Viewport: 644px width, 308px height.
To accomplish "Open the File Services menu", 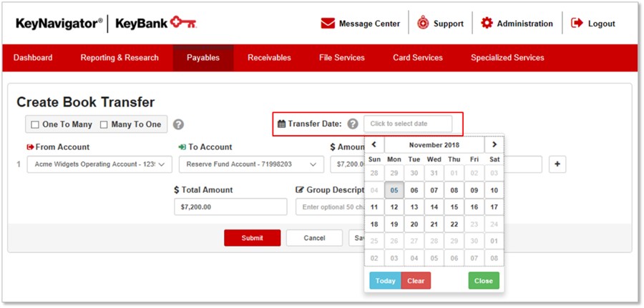I will (x=342, y=58).
